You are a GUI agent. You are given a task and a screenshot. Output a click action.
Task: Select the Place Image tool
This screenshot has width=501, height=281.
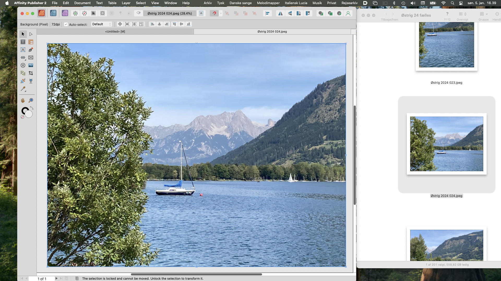coord(31,65)
